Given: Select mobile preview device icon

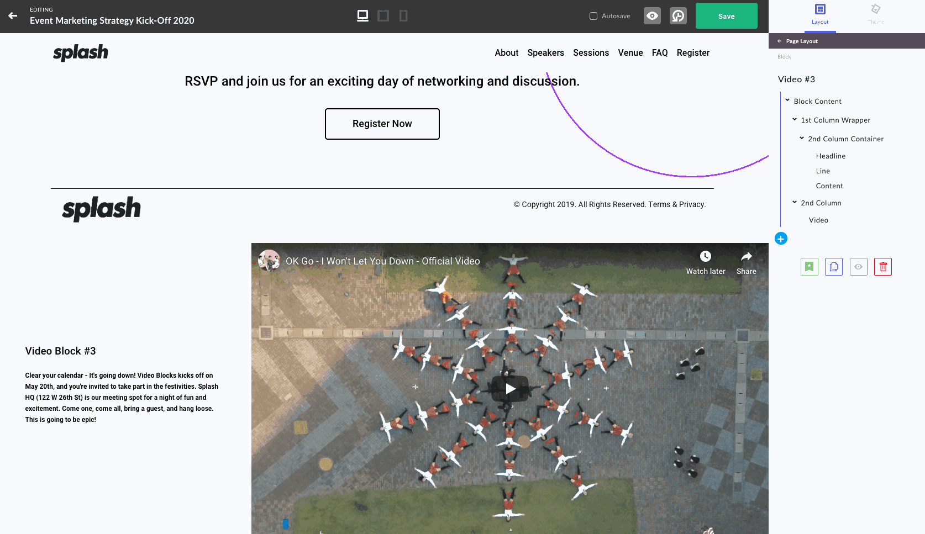Looking at the screenshot, I should (x=403, y=16).
